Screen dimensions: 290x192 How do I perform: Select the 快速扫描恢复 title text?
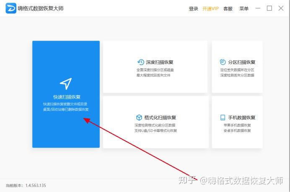[x=67, y=97]
